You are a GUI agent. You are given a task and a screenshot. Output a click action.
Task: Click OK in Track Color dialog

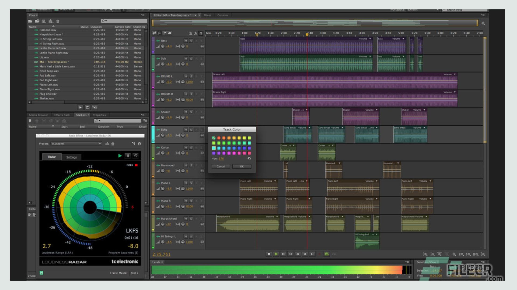[242, 166]
